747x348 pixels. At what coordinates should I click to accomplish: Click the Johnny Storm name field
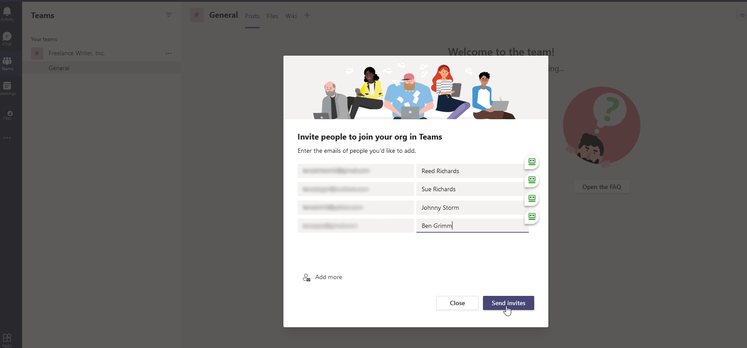coord(472,208)
